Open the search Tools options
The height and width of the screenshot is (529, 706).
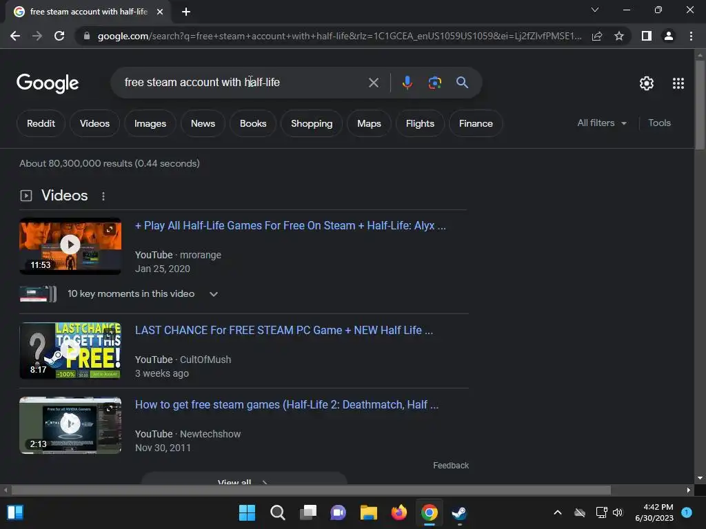[659, 123]
